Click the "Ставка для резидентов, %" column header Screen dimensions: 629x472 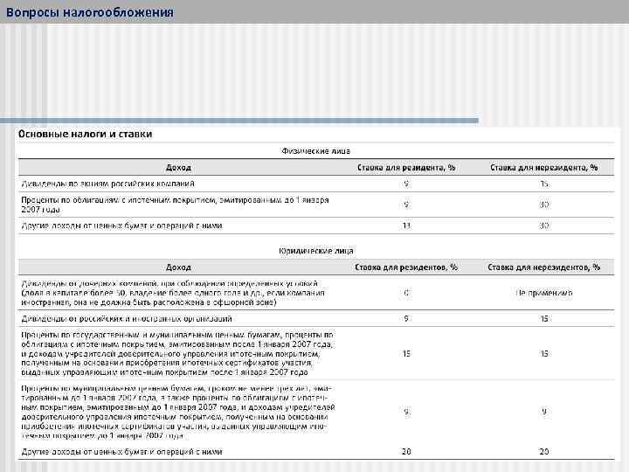406,267
